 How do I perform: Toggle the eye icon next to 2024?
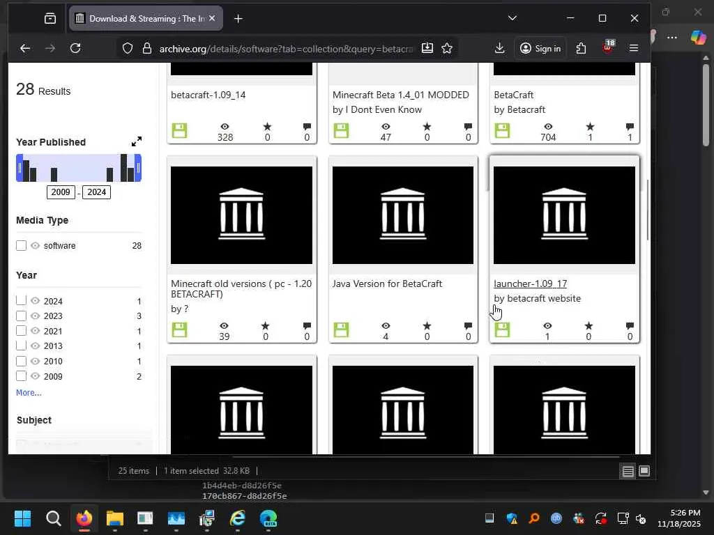tap(35, 301)
